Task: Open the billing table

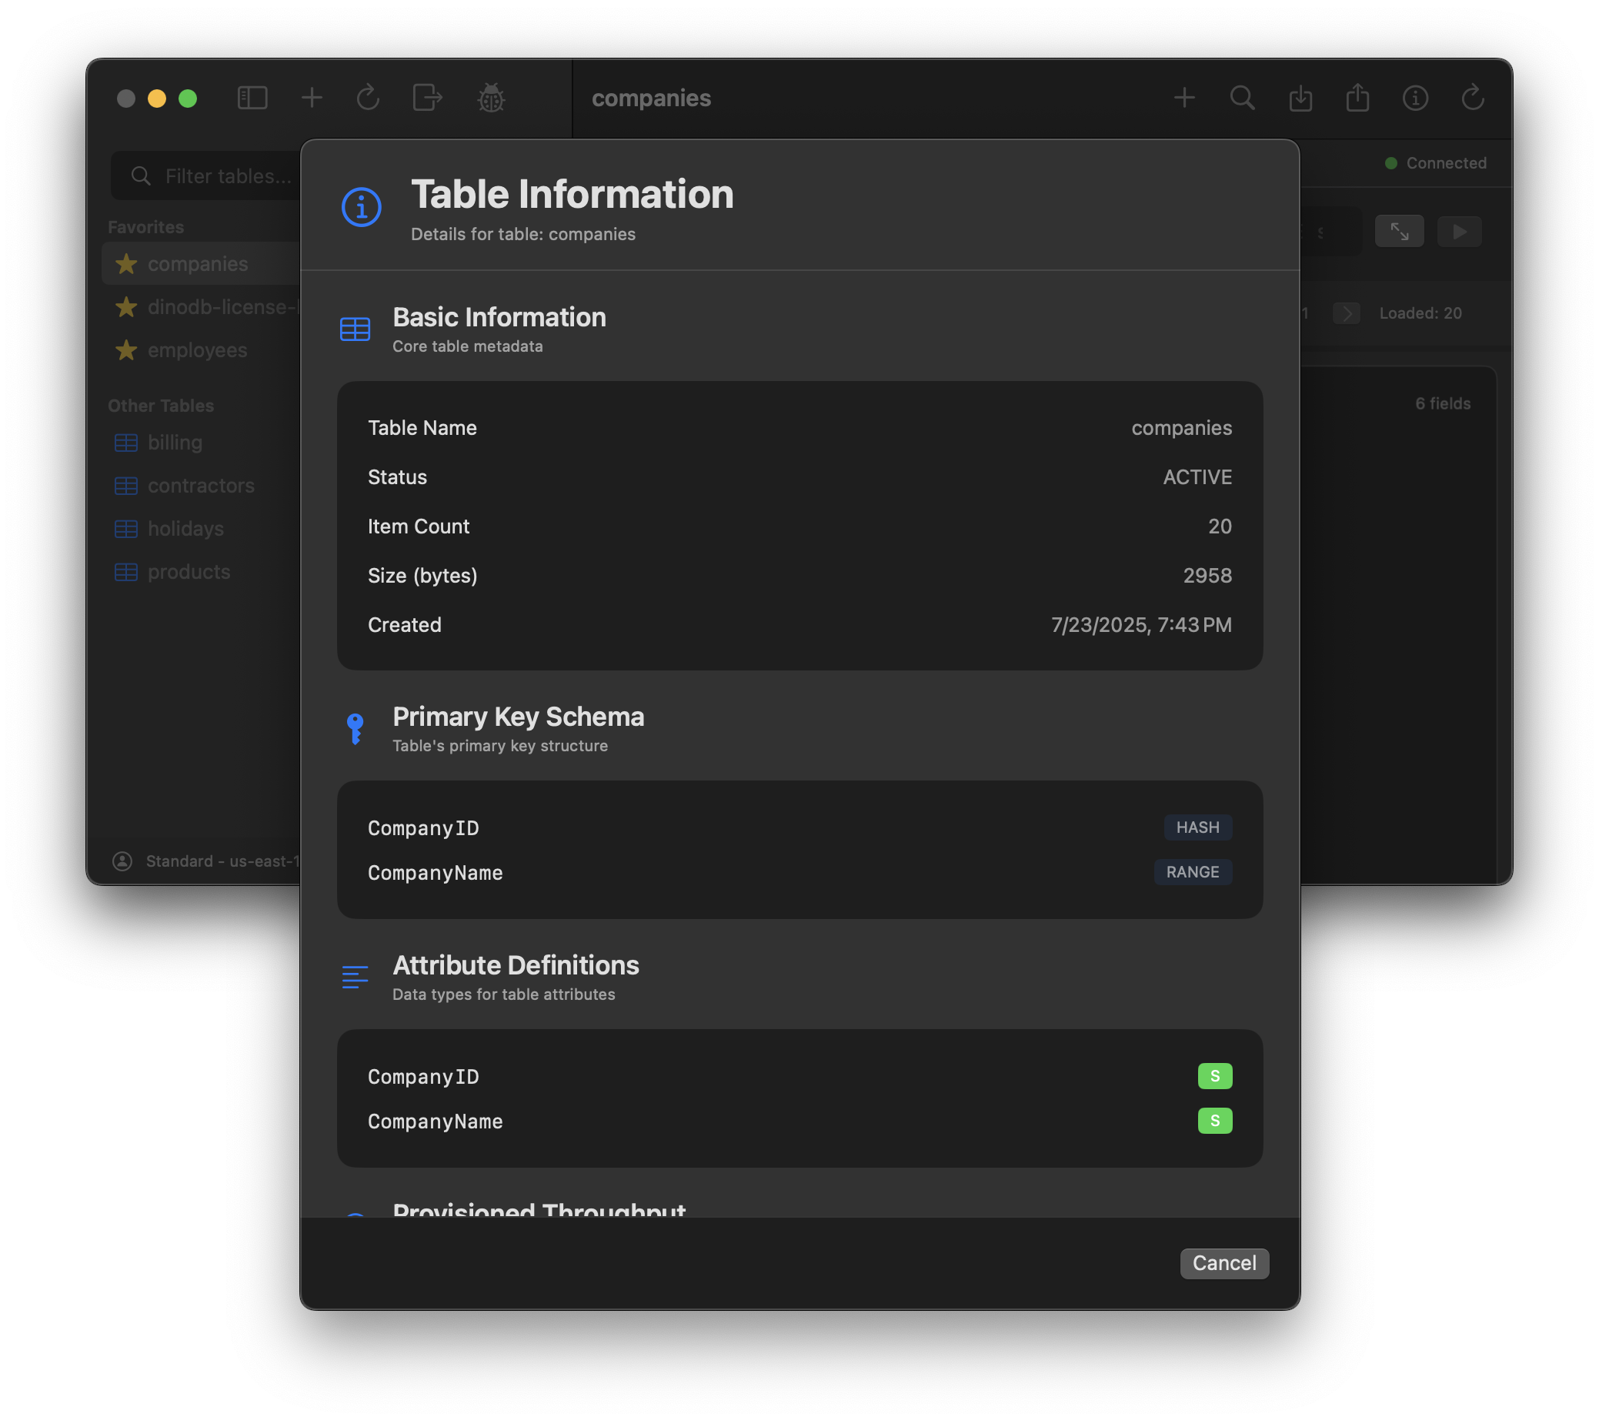Action: (202, 442)
